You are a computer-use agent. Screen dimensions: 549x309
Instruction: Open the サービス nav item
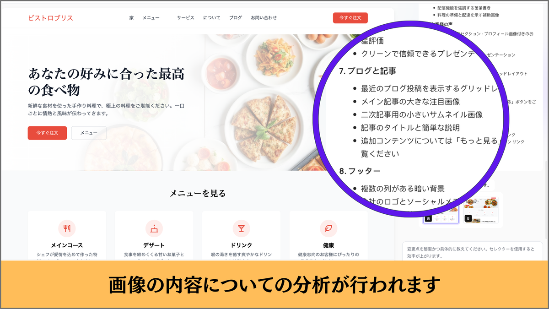[x=186, y=18]
